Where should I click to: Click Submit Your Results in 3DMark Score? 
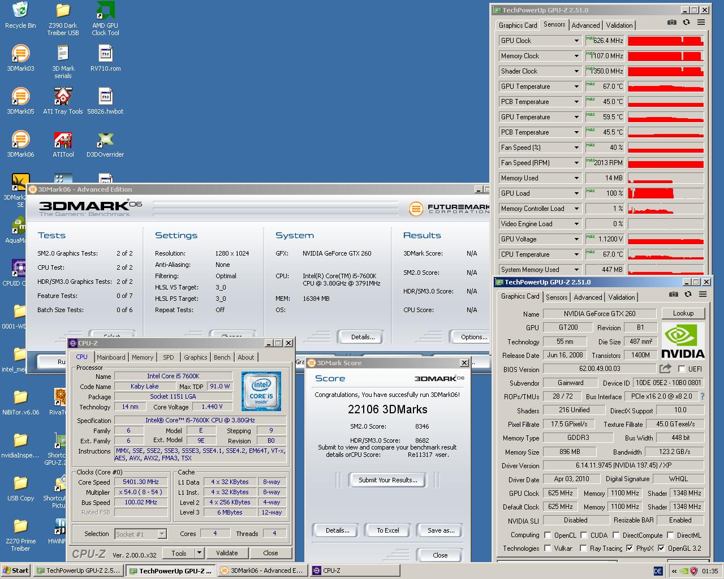387,479
